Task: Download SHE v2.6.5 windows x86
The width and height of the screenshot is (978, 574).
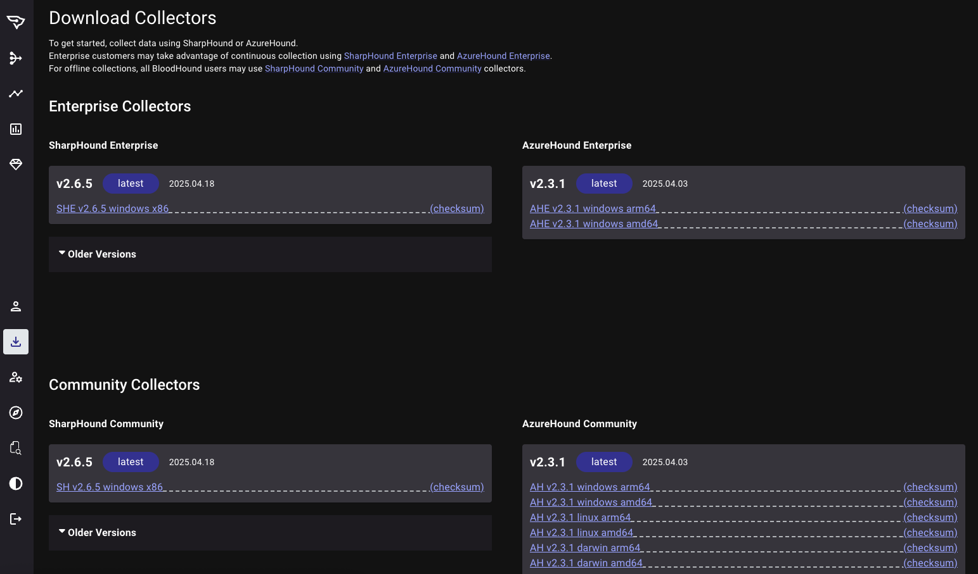Action: click(113, 208)
